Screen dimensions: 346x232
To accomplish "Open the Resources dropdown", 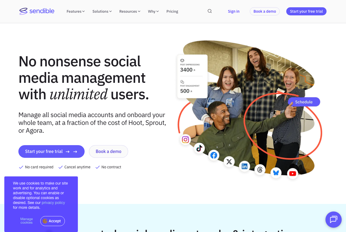I will click(130, 11).
